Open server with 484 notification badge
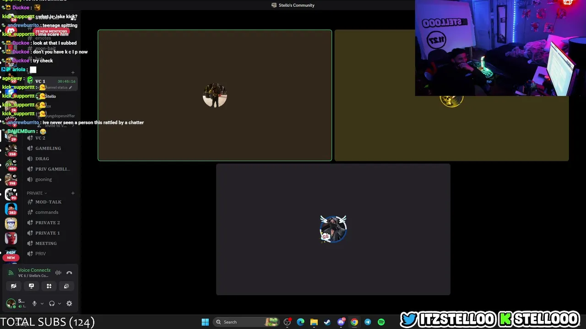This screenshot has width=586, height=329. pyautogui.click(x=11, y=164)
